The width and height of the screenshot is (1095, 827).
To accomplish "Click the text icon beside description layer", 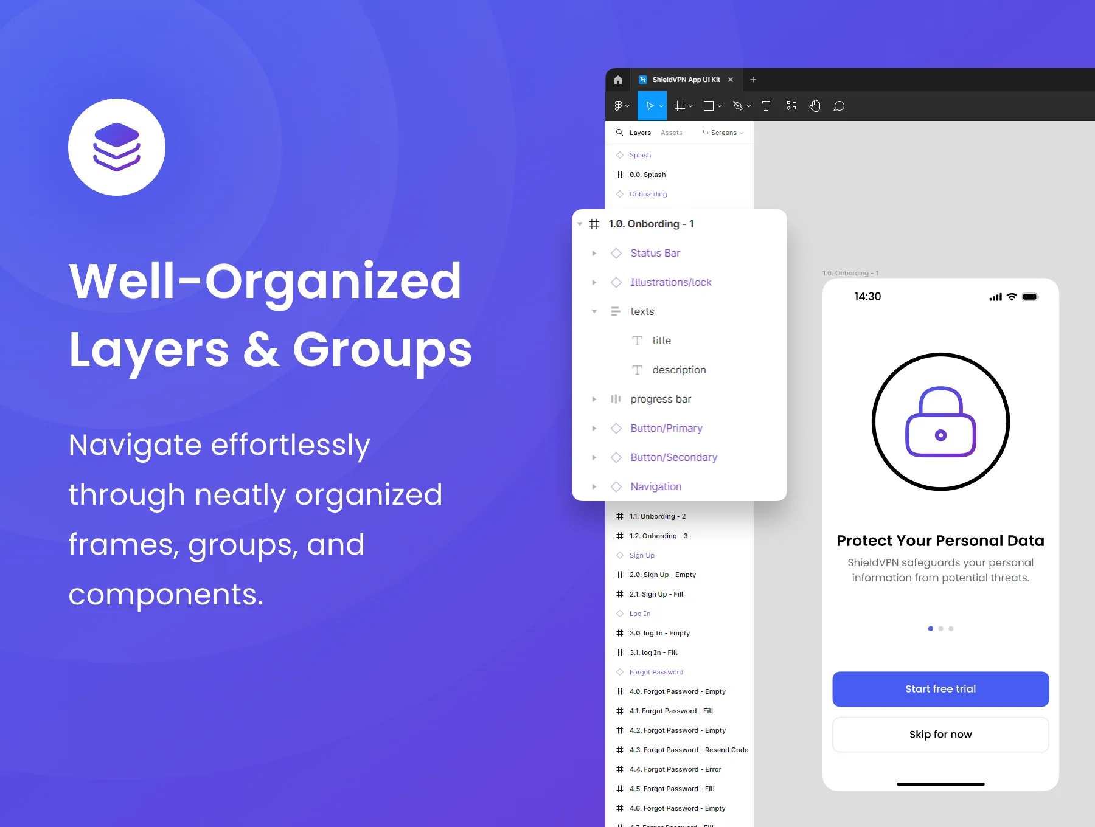I will tap(637, 370).
